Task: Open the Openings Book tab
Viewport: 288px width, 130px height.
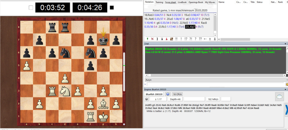Action: [x=195, y=2]
